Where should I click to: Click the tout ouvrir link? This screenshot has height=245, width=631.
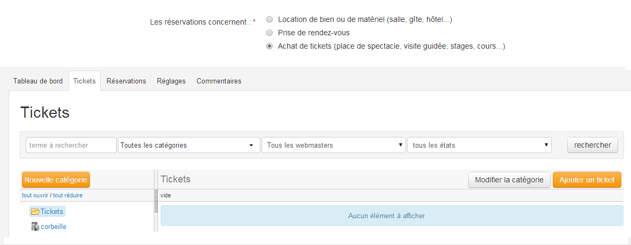click(35, 196)
